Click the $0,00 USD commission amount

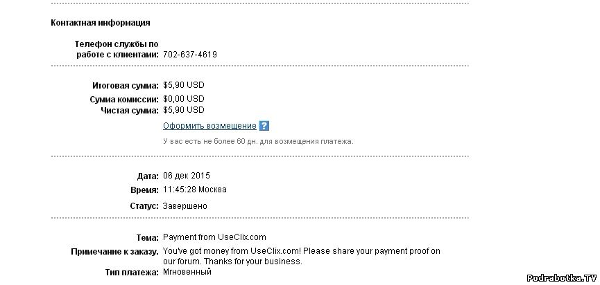(x=184, y=100)
